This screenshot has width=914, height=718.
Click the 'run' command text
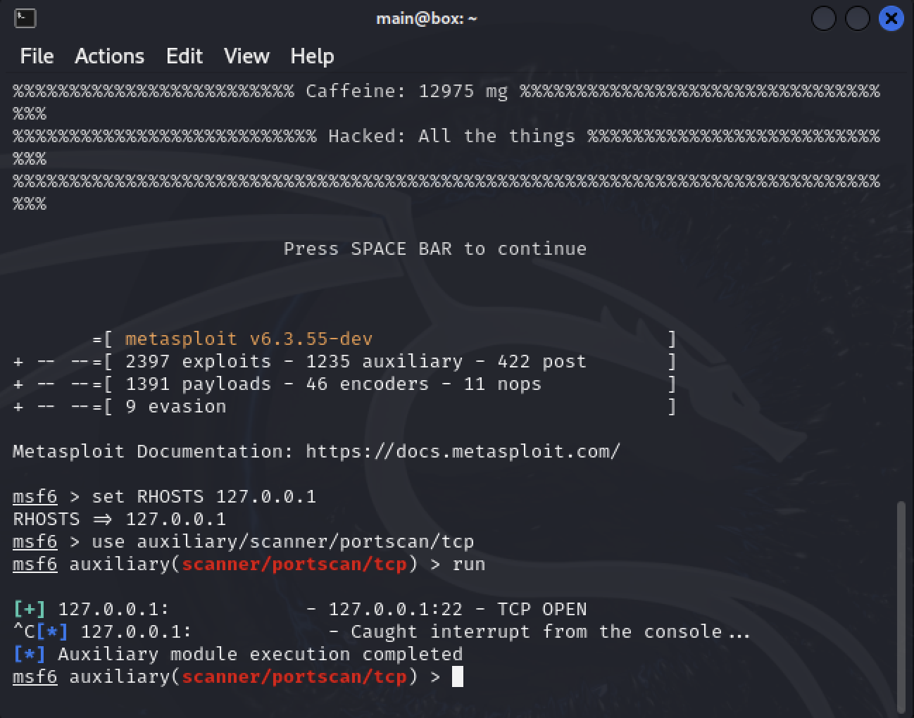[468, 564]
